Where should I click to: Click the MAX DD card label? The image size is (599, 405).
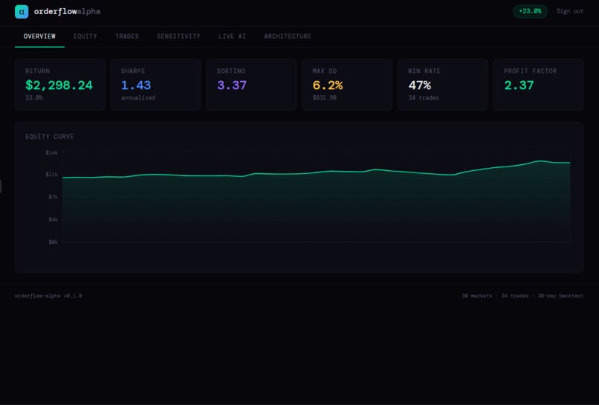[x=324, y=71]
